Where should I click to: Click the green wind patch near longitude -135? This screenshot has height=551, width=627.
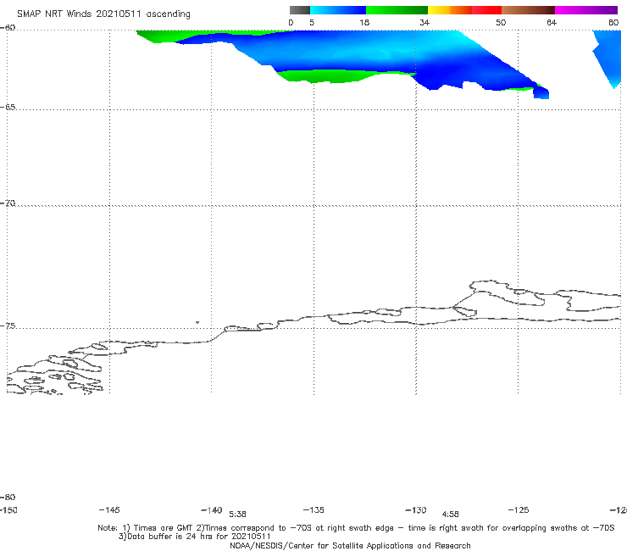[328, 76]
